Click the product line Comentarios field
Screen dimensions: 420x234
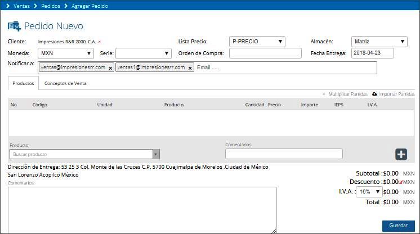[284, 154]
